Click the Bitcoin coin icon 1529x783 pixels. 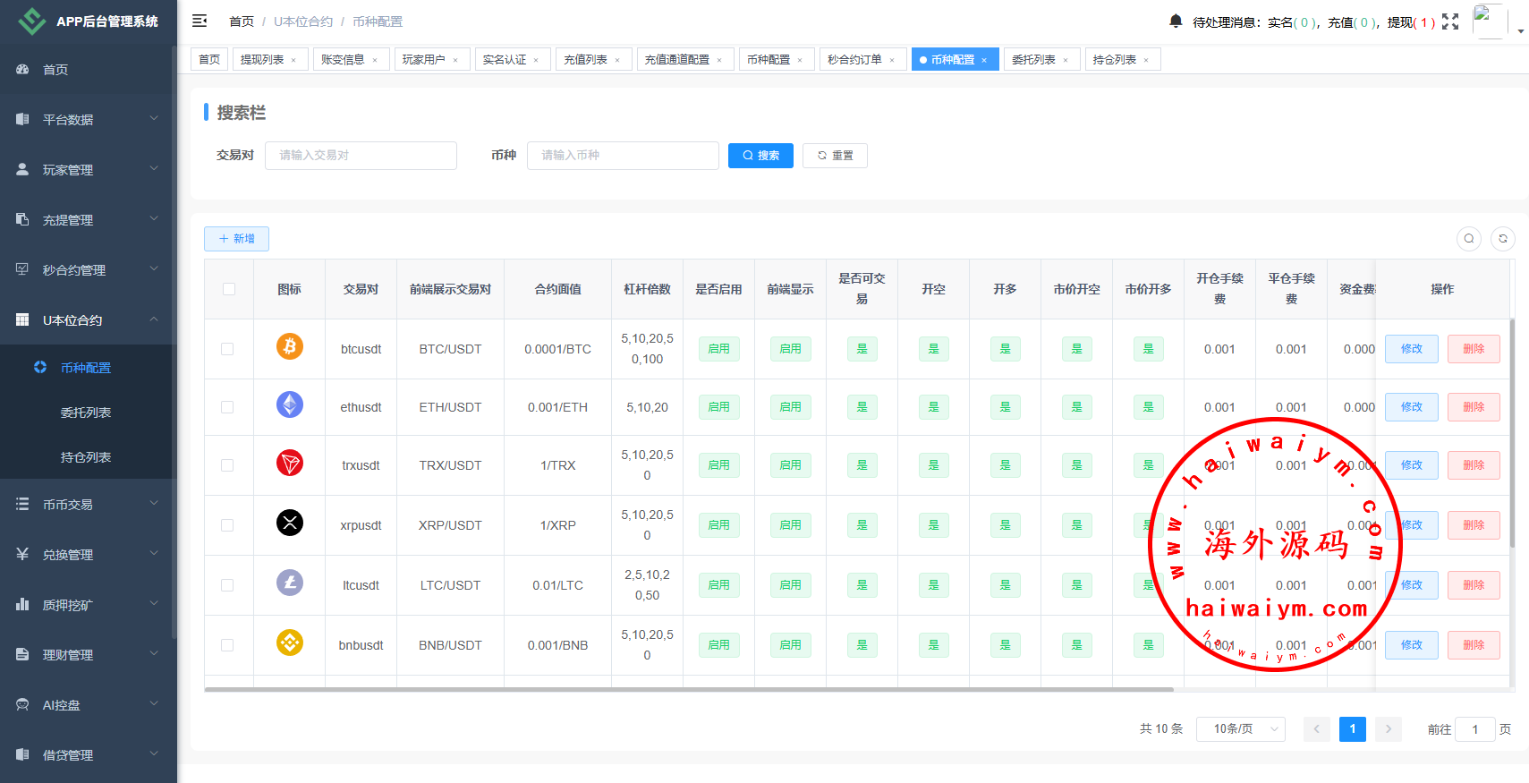(x=289, y=346)
